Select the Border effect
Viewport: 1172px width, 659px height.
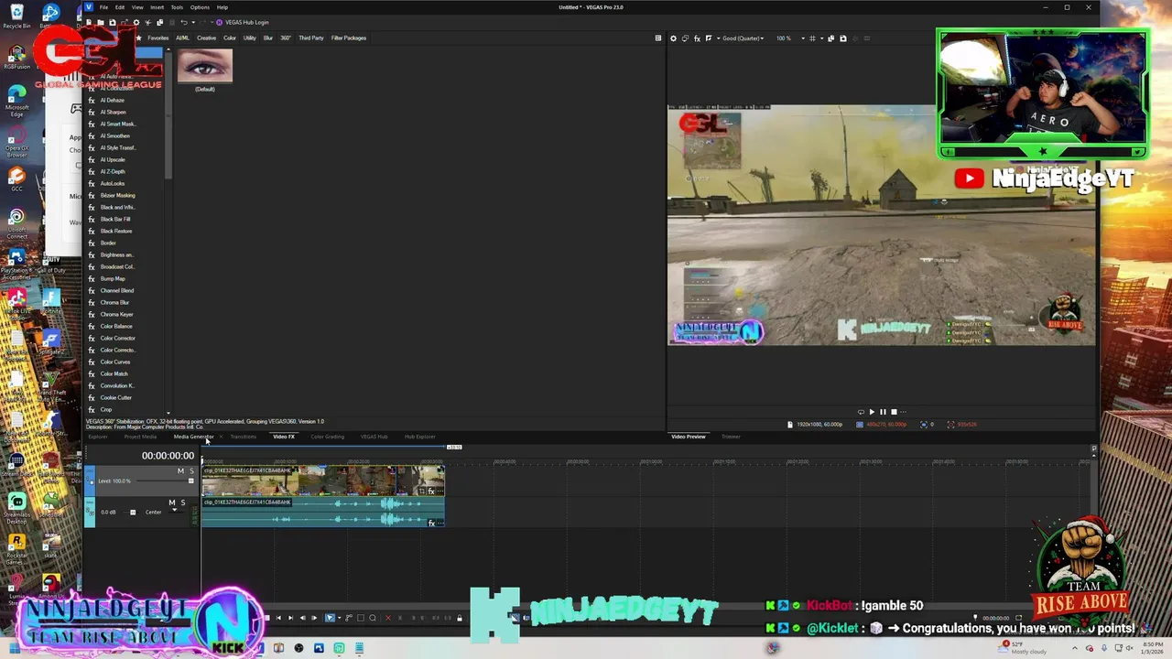tap(108, 243)
